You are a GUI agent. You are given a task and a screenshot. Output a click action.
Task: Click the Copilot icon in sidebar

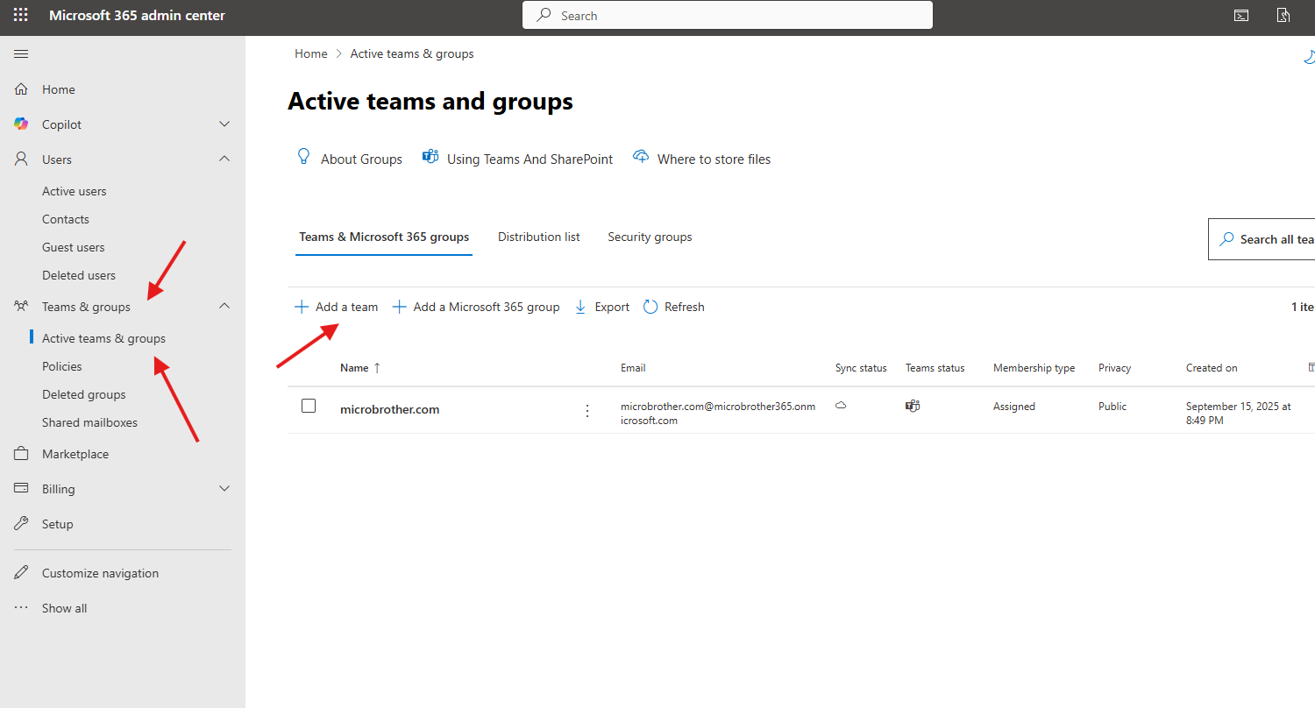(21, 124)
